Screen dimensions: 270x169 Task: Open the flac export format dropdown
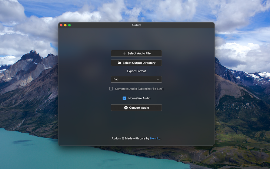coord(136,79)
